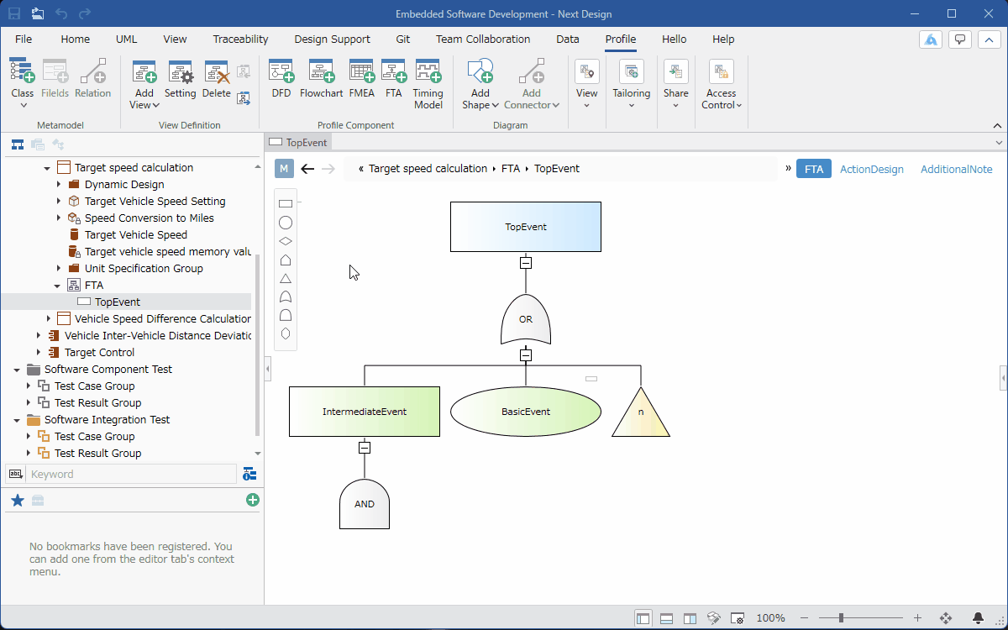Switch to the ActionDesign view

(x=872, y=170)
